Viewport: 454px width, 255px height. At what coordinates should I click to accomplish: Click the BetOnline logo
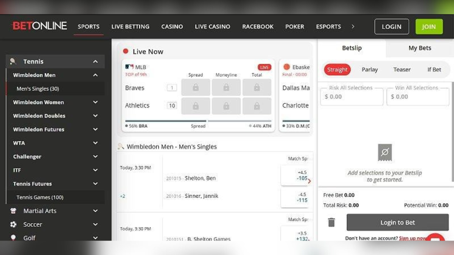point(40,26)
